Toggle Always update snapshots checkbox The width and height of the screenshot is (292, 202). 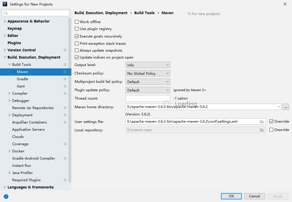pos(77,50)
